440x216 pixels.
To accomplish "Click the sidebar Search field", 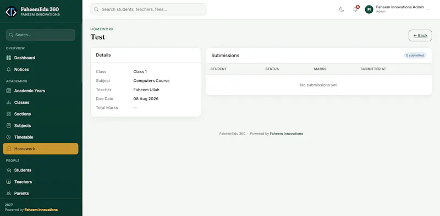I will tap(41, 35).
